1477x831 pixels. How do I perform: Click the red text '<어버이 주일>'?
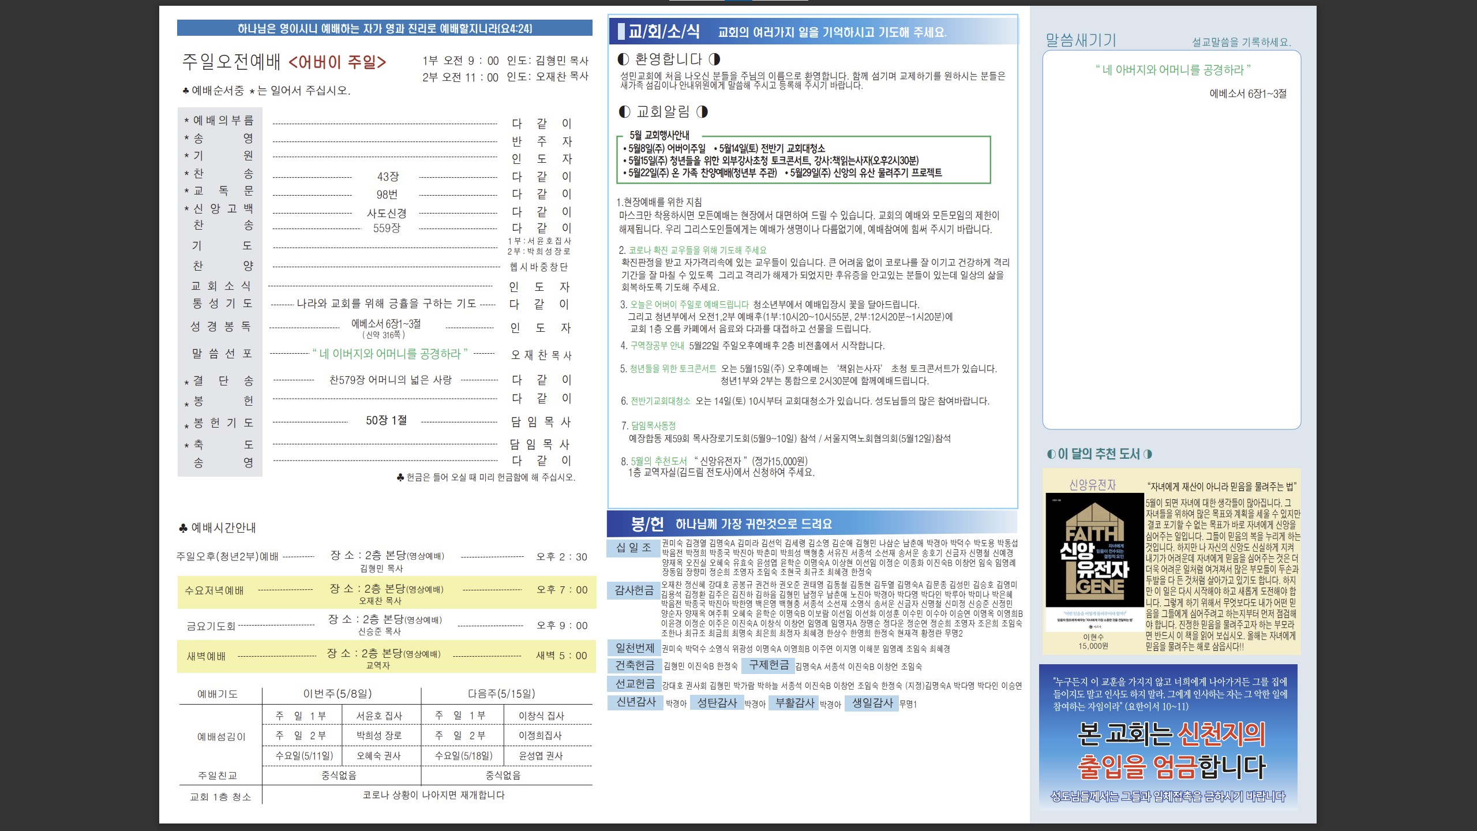[x=337, y=62]
